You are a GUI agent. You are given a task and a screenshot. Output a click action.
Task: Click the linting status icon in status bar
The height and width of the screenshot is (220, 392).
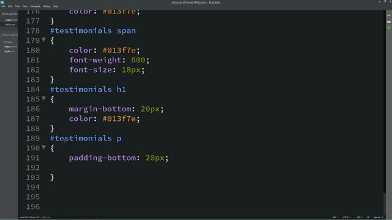tap(368, 218)
